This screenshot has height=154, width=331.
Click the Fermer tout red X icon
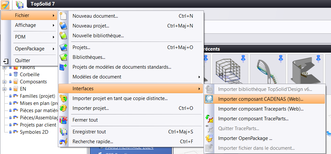[x=63, y=120]
